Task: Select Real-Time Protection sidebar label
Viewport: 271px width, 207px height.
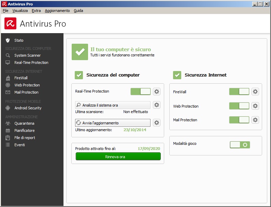Action: coord(31,63)
